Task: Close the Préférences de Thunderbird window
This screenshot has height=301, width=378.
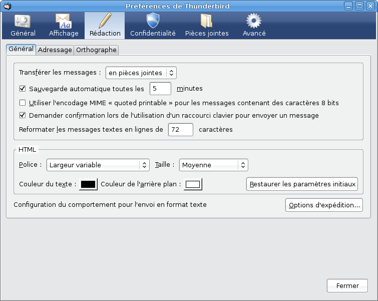Action: (370, 6)
